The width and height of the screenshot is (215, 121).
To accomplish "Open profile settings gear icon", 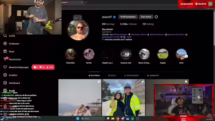I will coord(156,17).
